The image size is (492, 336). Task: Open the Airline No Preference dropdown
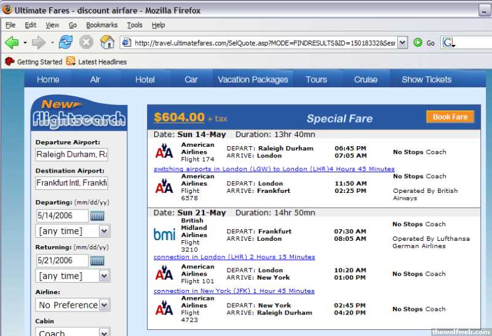[104, 305]
